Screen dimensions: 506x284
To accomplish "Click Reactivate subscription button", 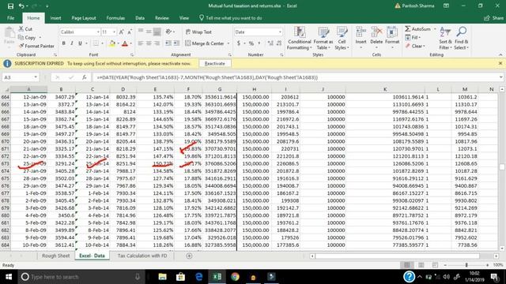I will [214, 63].
